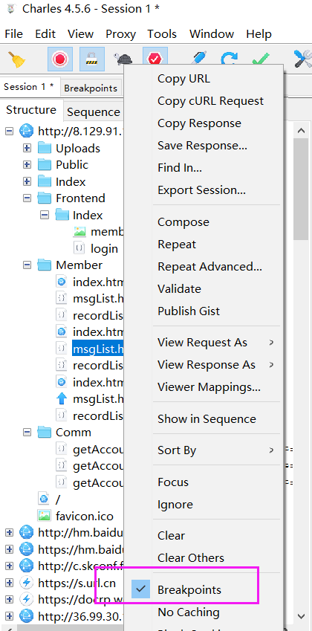
Task: Click the lightning icon beside https://docrp
Action: tap(27, 599)
